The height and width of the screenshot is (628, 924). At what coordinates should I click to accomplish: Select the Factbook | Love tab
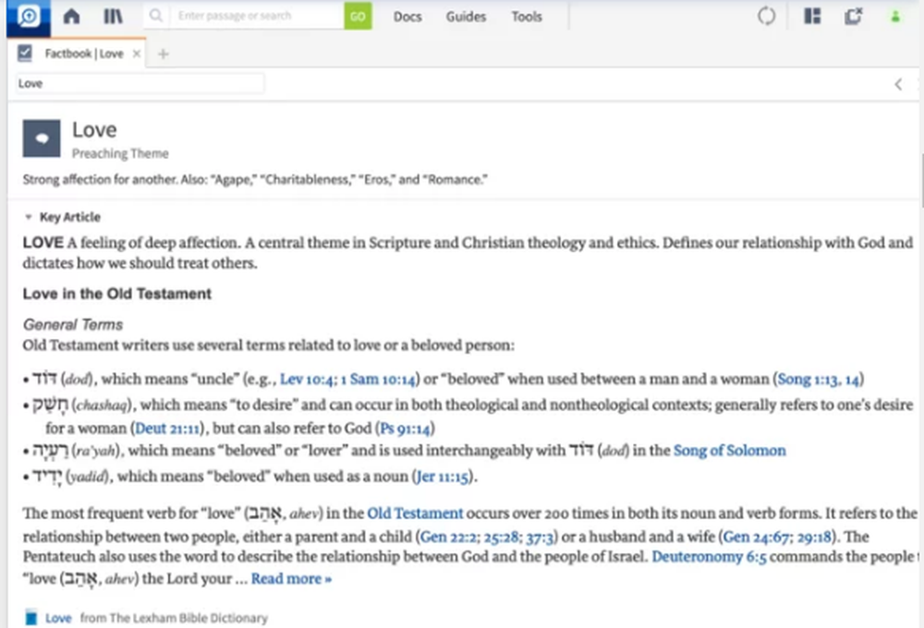point(84,54)
